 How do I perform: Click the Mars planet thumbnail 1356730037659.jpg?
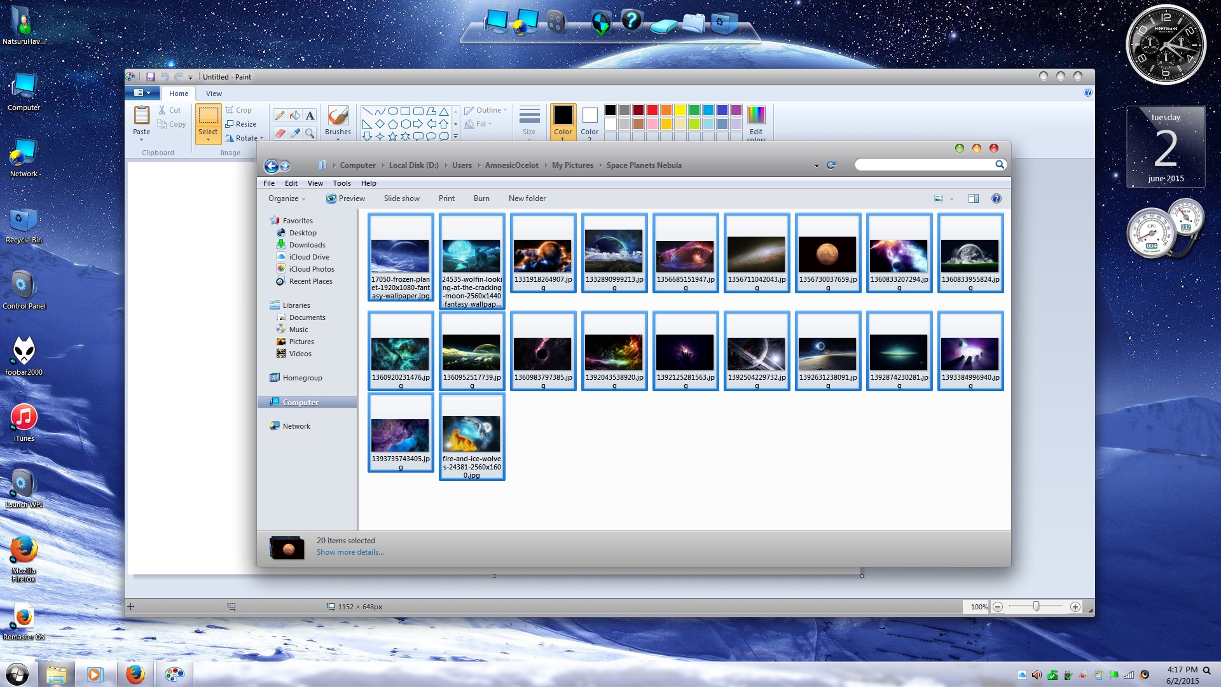(x=827, y=254)
